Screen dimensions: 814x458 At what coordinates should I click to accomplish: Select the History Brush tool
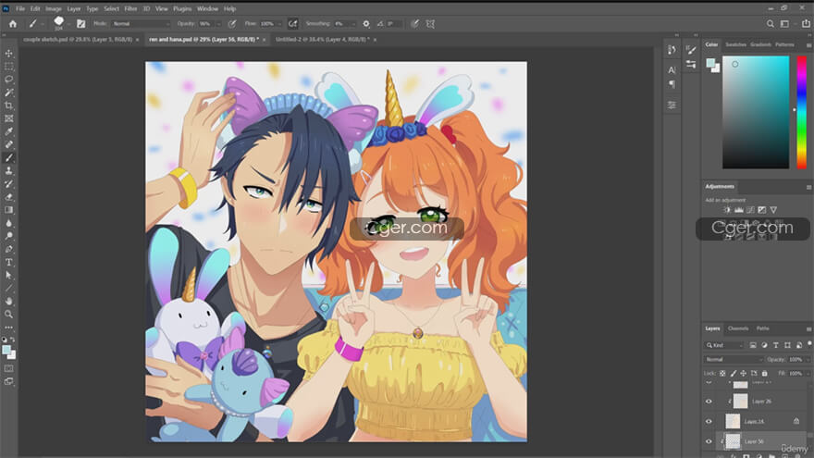(x=9, y=184)
